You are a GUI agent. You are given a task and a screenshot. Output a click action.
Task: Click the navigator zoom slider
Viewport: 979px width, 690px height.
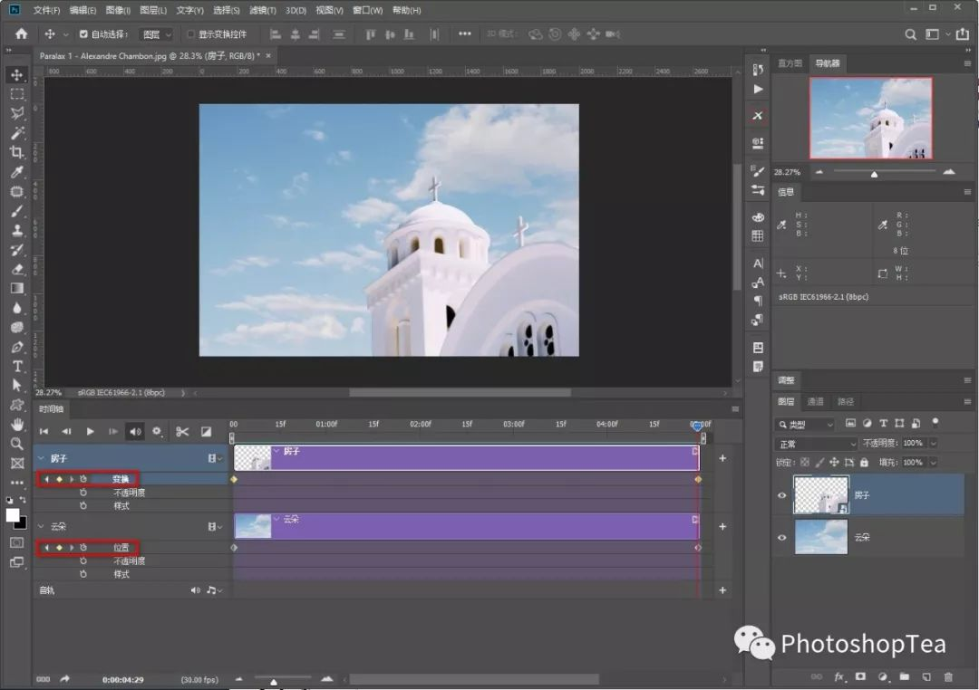(x=874, y=173)
